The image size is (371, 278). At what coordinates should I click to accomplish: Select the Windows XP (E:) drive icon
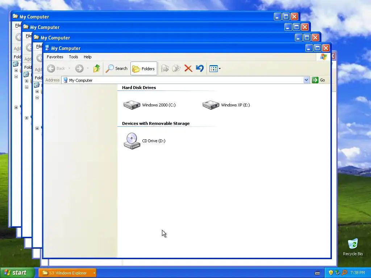211,105
